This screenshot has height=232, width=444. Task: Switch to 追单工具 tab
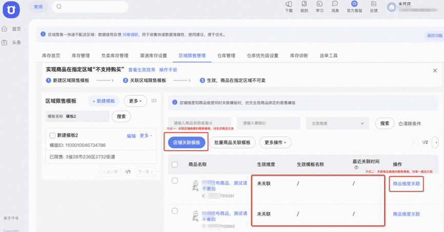pos(329,56)
